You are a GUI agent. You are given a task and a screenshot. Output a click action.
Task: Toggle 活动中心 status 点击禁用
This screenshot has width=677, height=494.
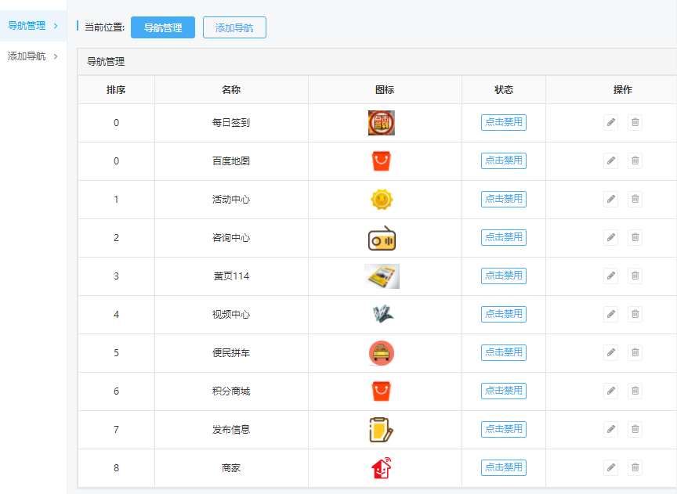click(503, 200)
